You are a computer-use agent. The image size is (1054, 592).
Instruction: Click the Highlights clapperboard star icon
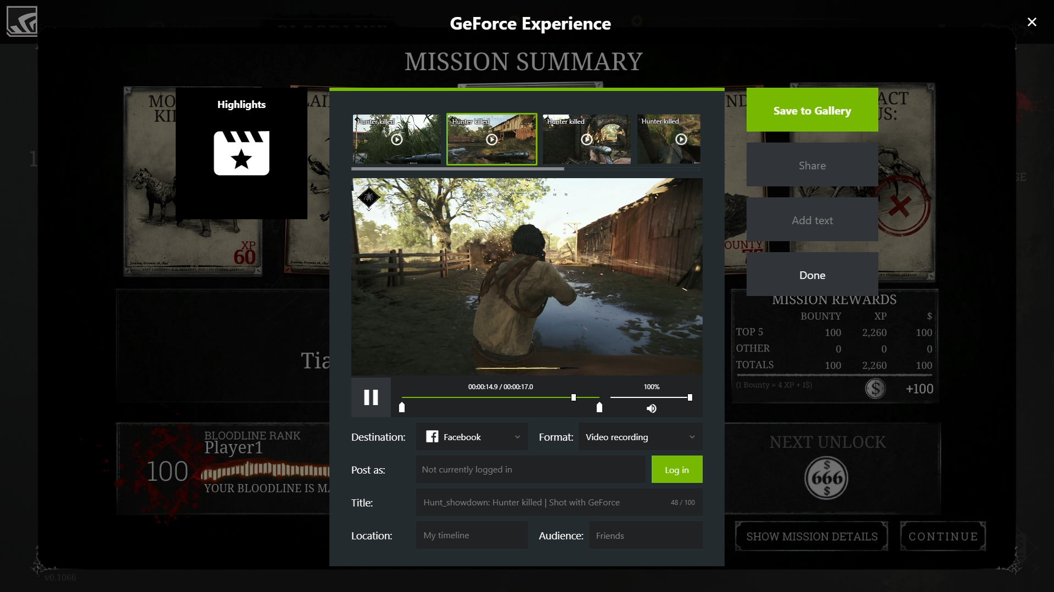[242, 153]
